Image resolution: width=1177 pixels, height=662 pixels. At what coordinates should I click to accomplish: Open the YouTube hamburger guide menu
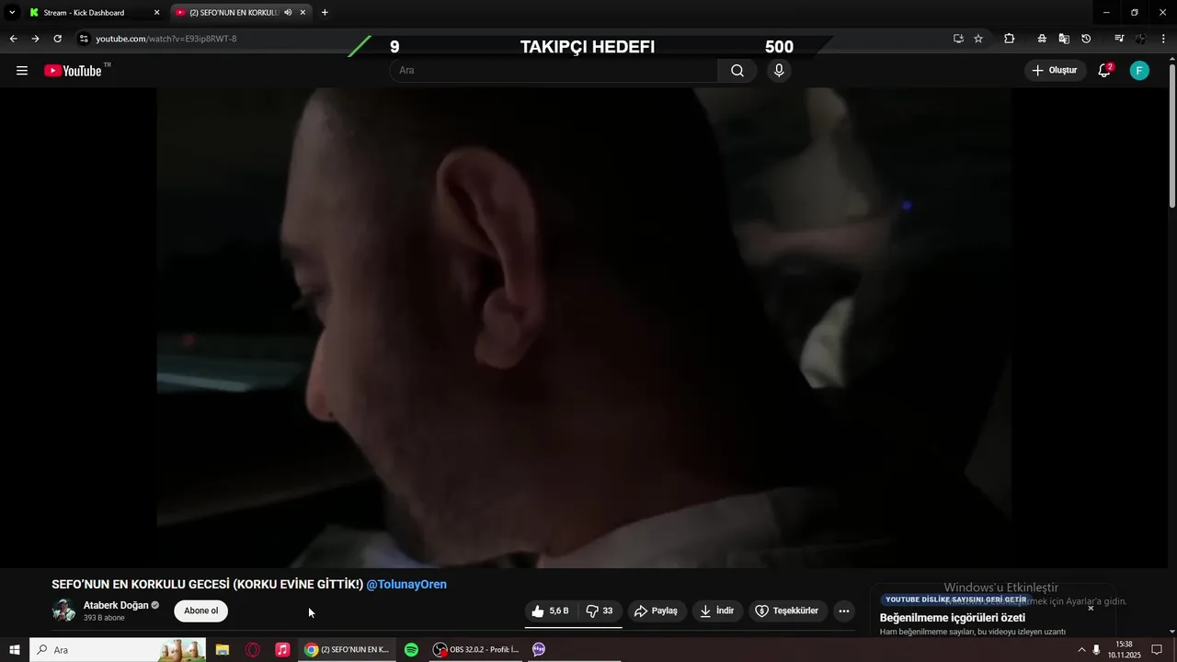pyautogui.click(x=22, y=71)
